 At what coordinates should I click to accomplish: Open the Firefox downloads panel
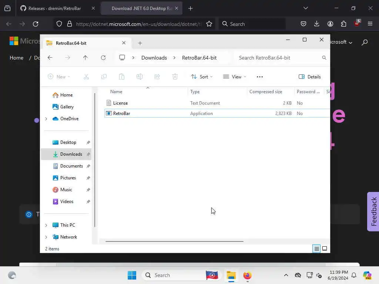(x=317, y=24)
